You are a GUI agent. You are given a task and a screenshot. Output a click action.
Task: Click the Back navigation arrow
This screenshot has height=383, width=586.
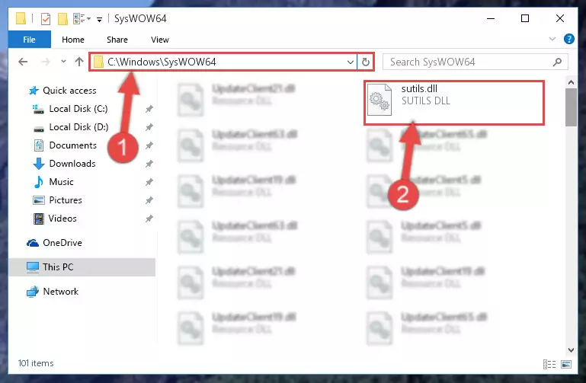23,62
